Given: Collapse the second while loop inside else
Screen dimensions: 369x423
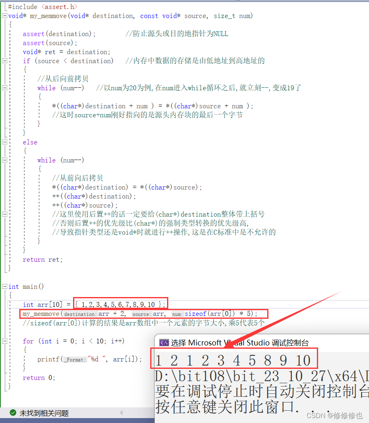Looking at the screenshot, I should pos(4,160).
